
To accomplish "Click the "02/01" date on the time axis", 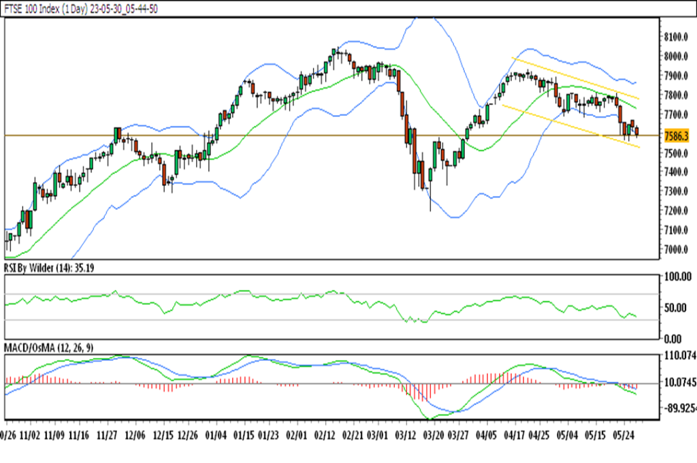I will tap(297, 435).
